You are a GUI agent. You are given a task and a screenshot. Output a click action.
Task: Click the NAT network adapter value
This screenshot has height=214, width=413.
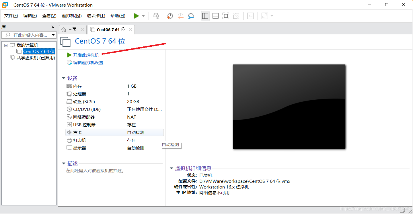[132, 117]
